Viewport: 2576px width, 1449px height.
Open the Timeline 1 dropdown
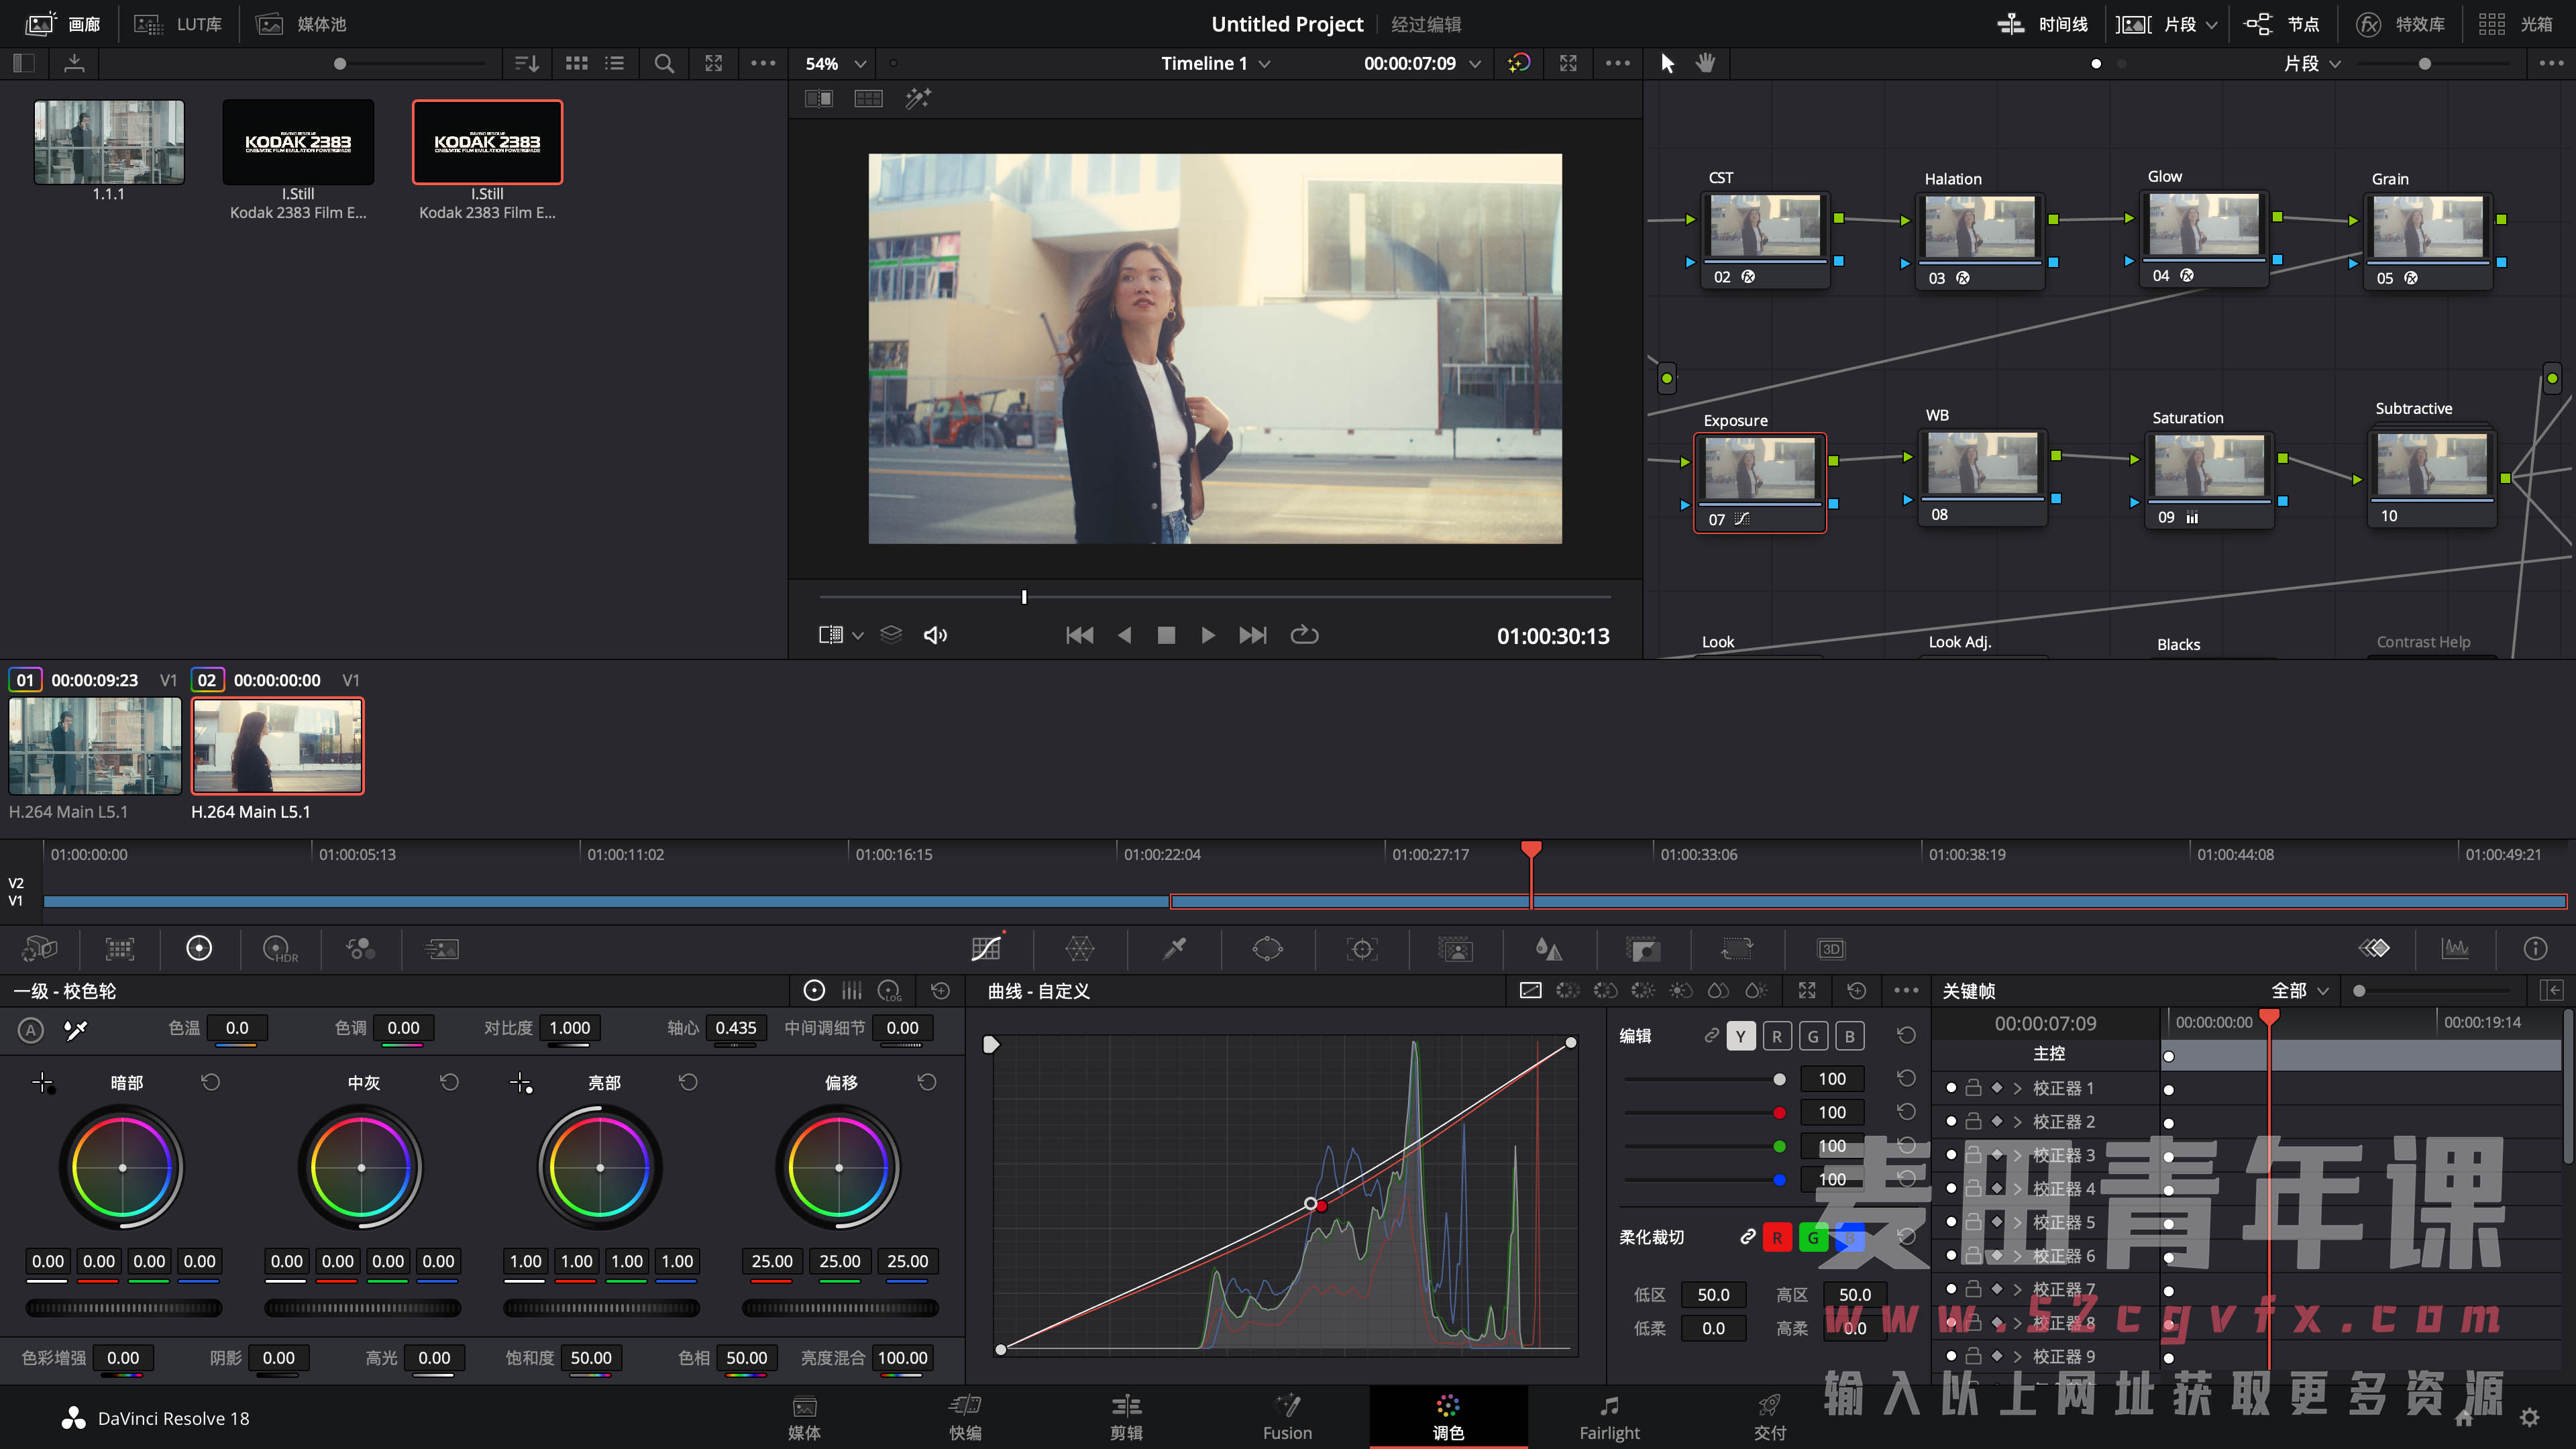(1215, 63)
